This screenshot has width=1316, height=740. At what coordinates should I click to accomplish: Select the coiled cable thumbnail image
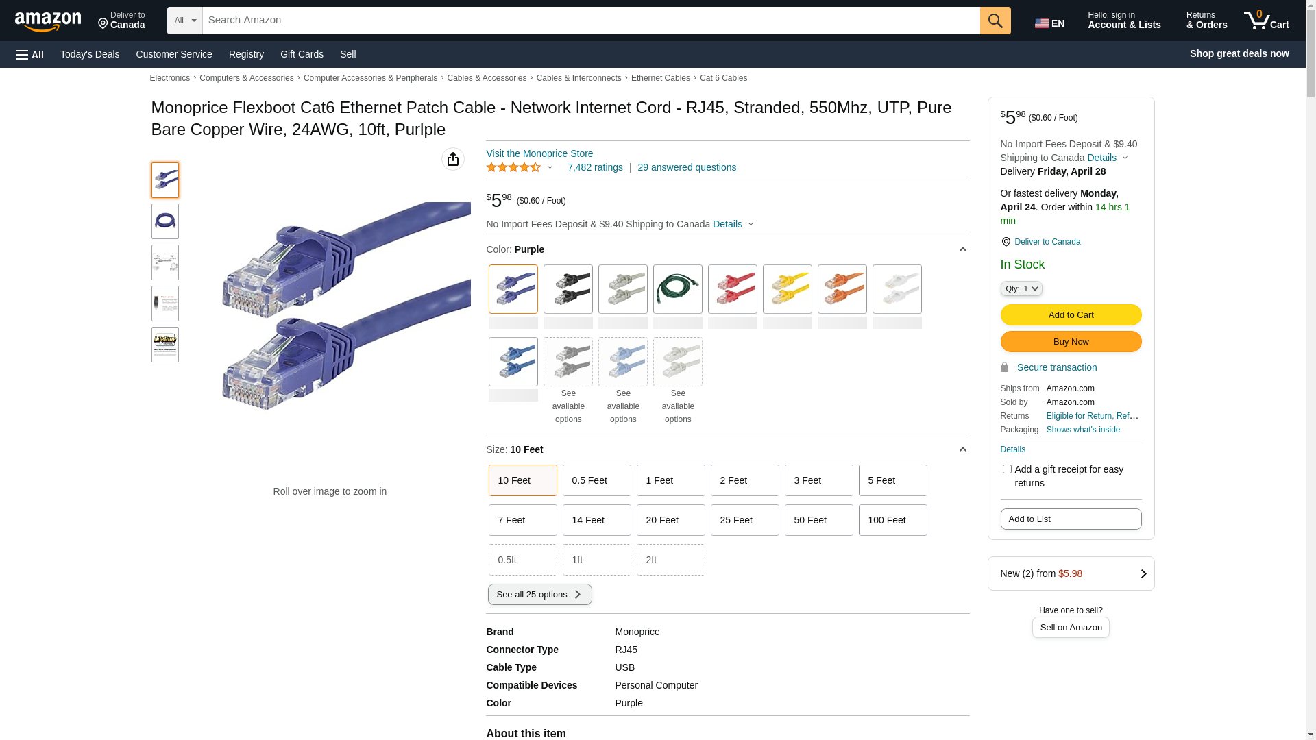[x=165, y=221]
